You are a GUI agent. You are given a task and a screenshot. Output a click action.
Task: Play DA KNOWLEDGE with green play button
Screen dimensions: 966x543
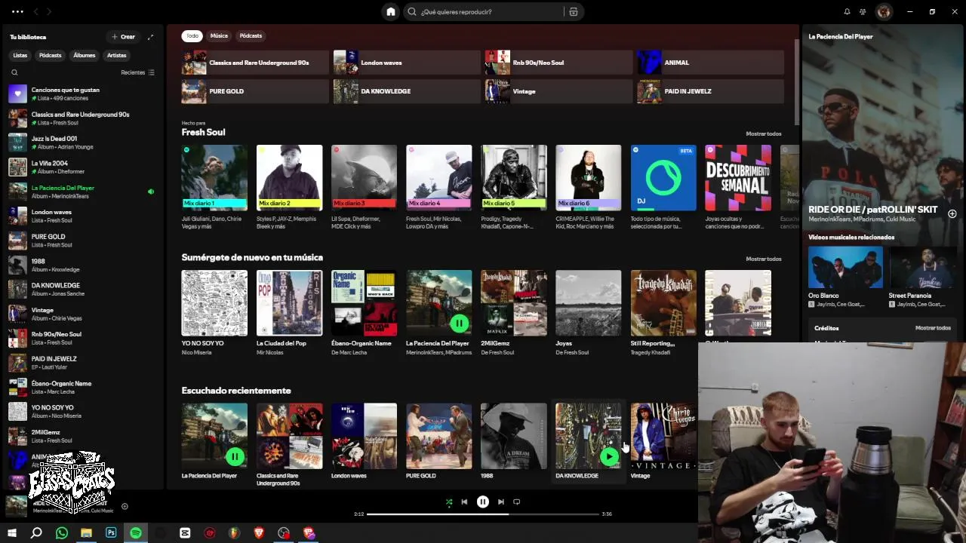[x=608, y=456]
